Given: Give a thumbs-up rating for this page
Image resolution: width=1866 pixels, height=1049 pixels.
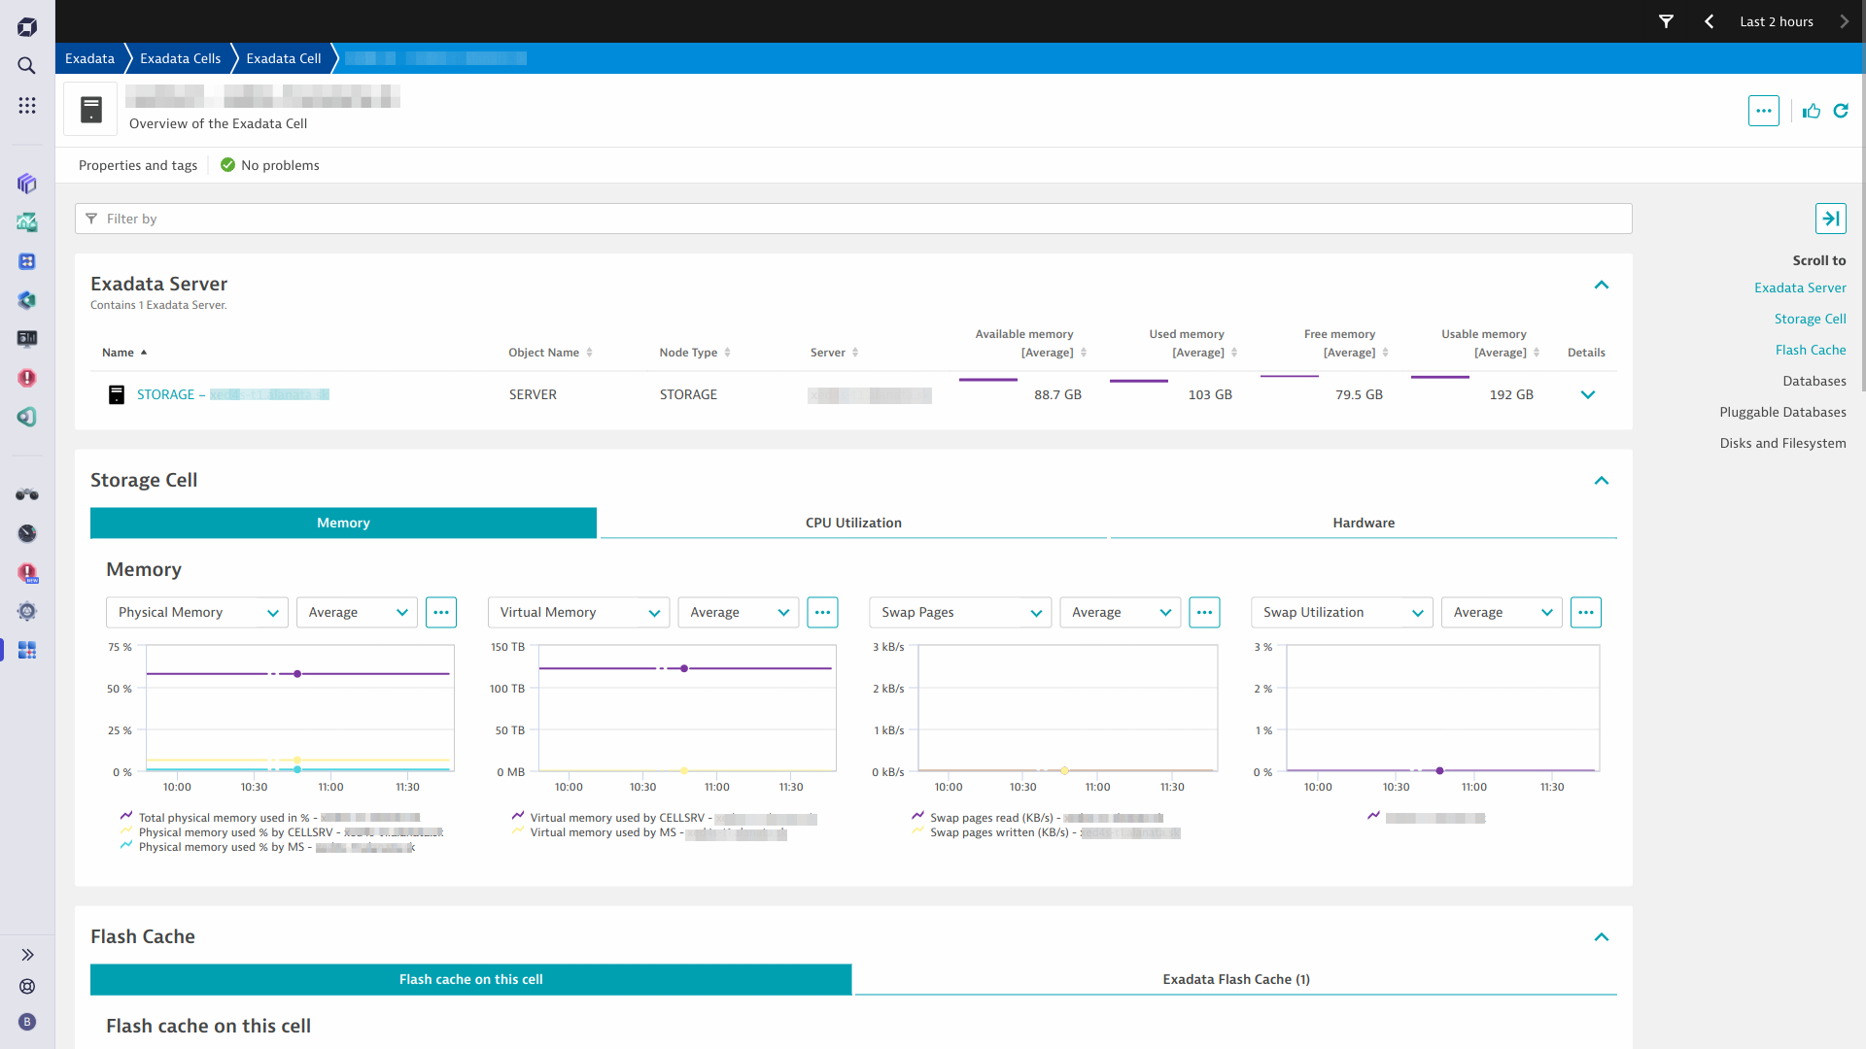Looking at the screenshot, I should 1812,111.
